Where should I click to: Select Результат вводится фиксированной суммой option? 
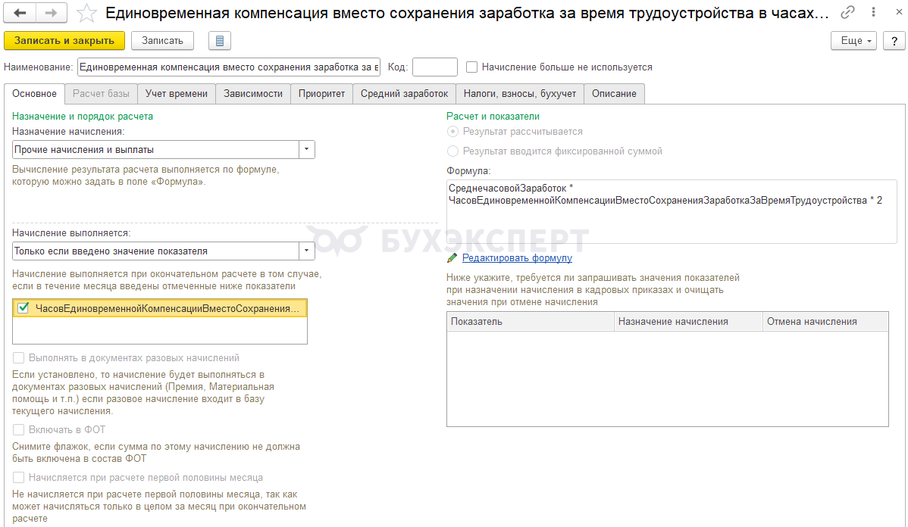click(452, 151)
